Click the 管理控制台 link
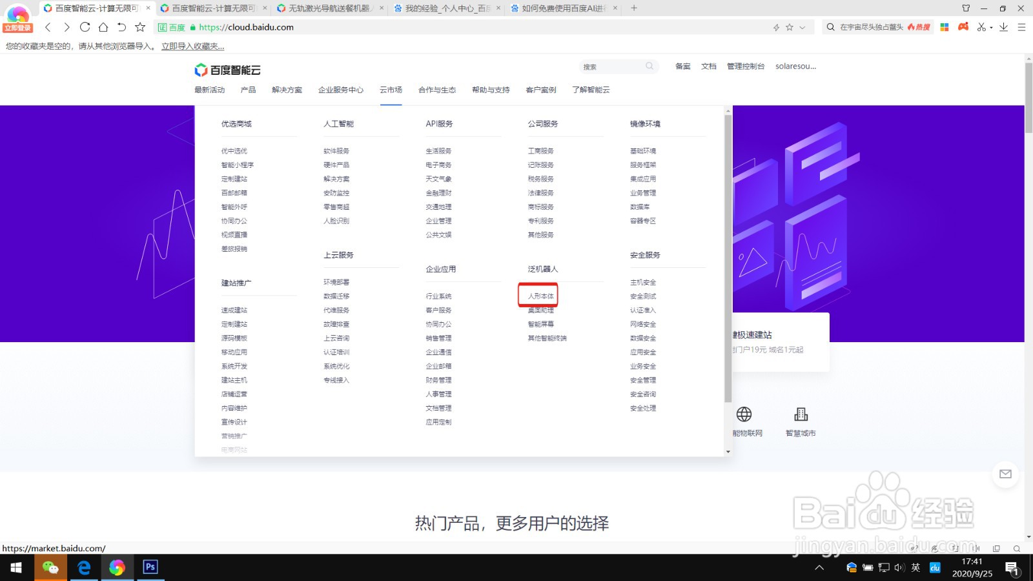Viewport: 1033px width, 581px height. pos(746,66)
